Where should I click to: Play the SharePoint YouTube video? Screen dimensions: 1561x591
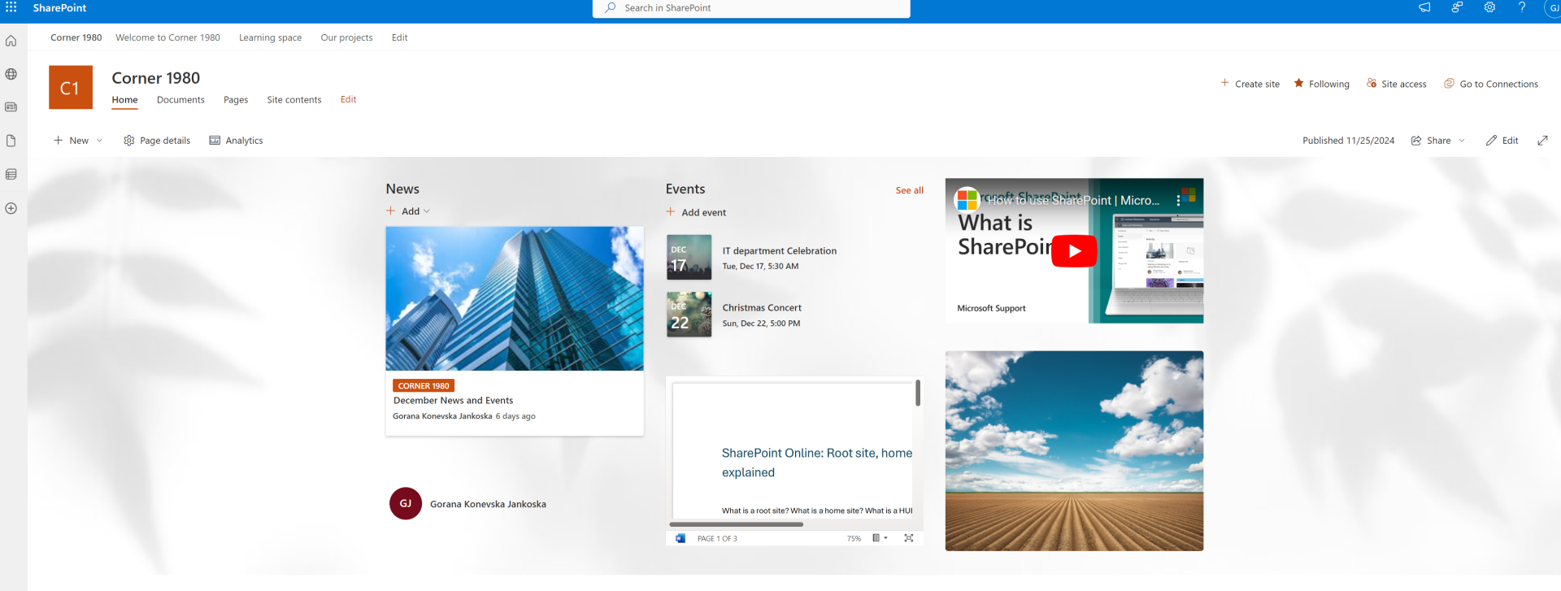1074,251
